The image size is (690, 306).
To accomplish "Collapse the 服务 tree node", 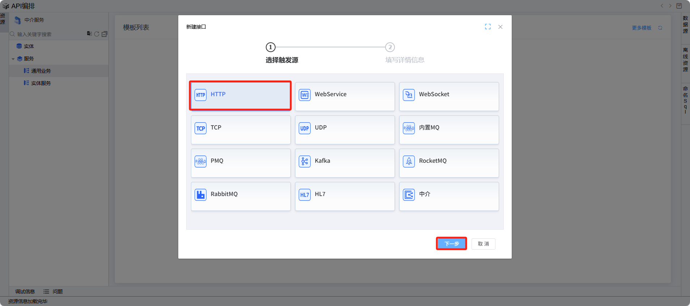I will pos(13,59).
